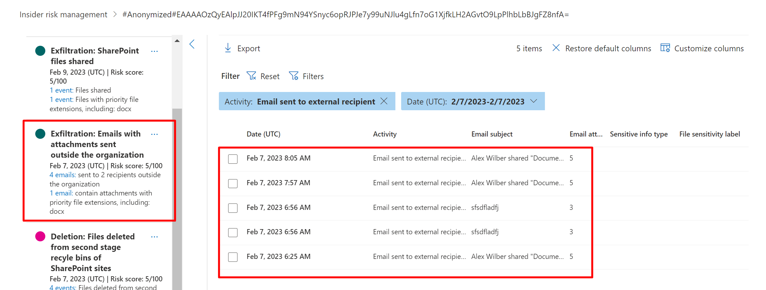Image resolution: width=766 pixels, height=290 pixels.
Task: Open more options for SharePoint files shared
Action: 154,51
